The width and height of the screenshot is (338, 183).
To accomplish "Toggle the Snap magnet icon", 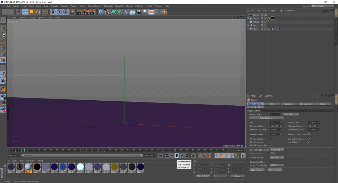I will point(3,89).
